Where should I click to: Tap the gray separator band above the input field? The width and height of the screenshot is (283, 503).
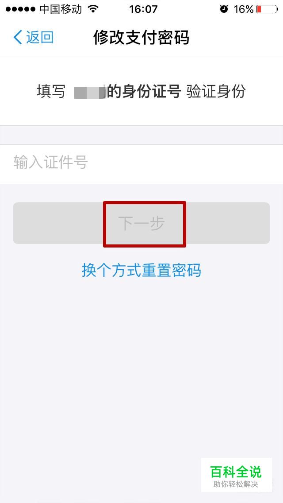[x=141, y=135]
